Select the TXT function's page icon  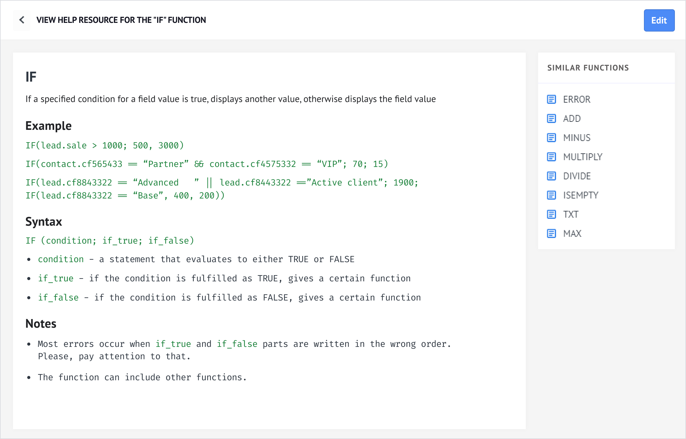(x=551, y=214)
